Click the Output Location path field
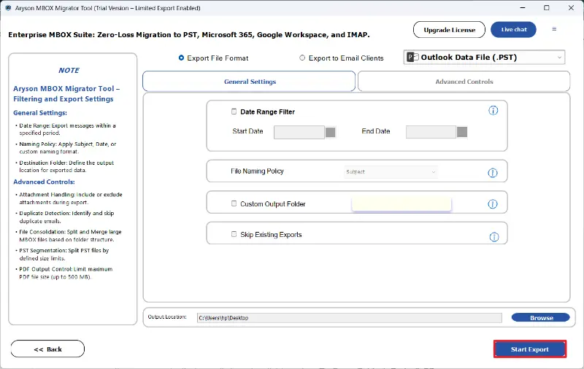The width and height of the screenshot is (584, 369). pyautogui.click(x=350, y=318)
